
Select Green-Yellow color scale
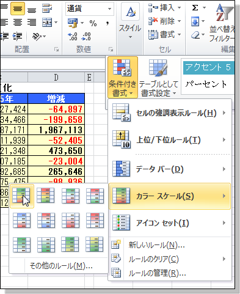coord(70,244)
